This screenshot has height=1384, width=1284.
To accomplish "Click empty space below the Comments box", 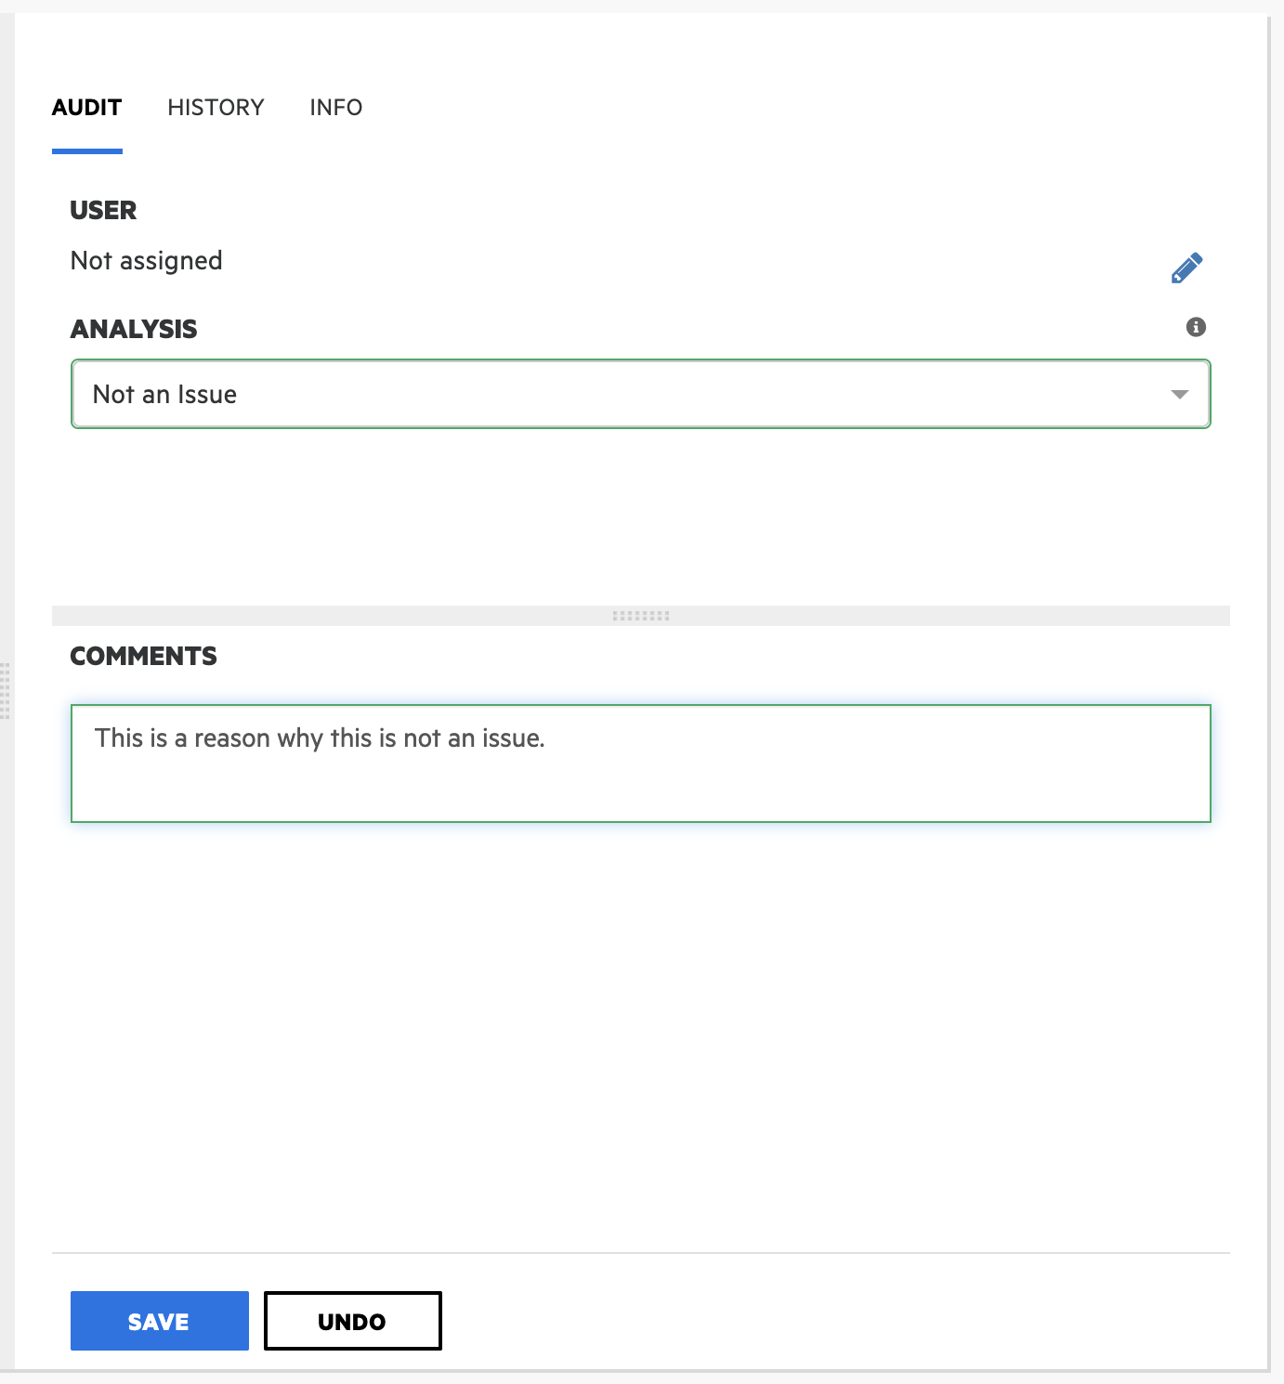I will pos(641,1022).
